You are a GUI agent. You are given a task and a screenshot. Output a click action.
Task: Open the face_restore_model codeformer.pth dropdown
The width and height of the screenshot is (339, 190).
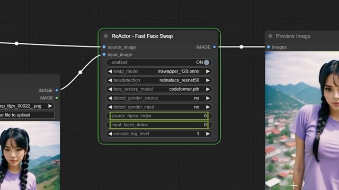(x=159, y=89)
